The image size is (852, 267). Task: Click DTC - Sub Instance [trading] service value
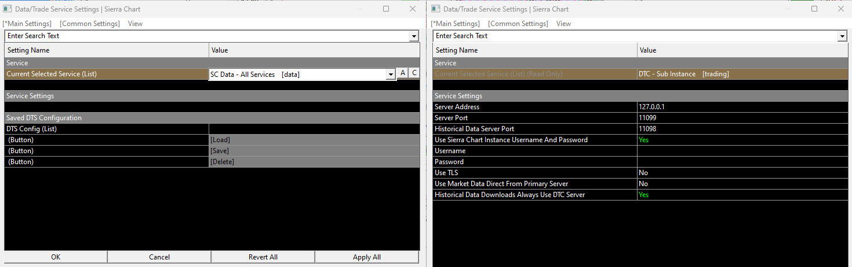(x=742, y=74)
